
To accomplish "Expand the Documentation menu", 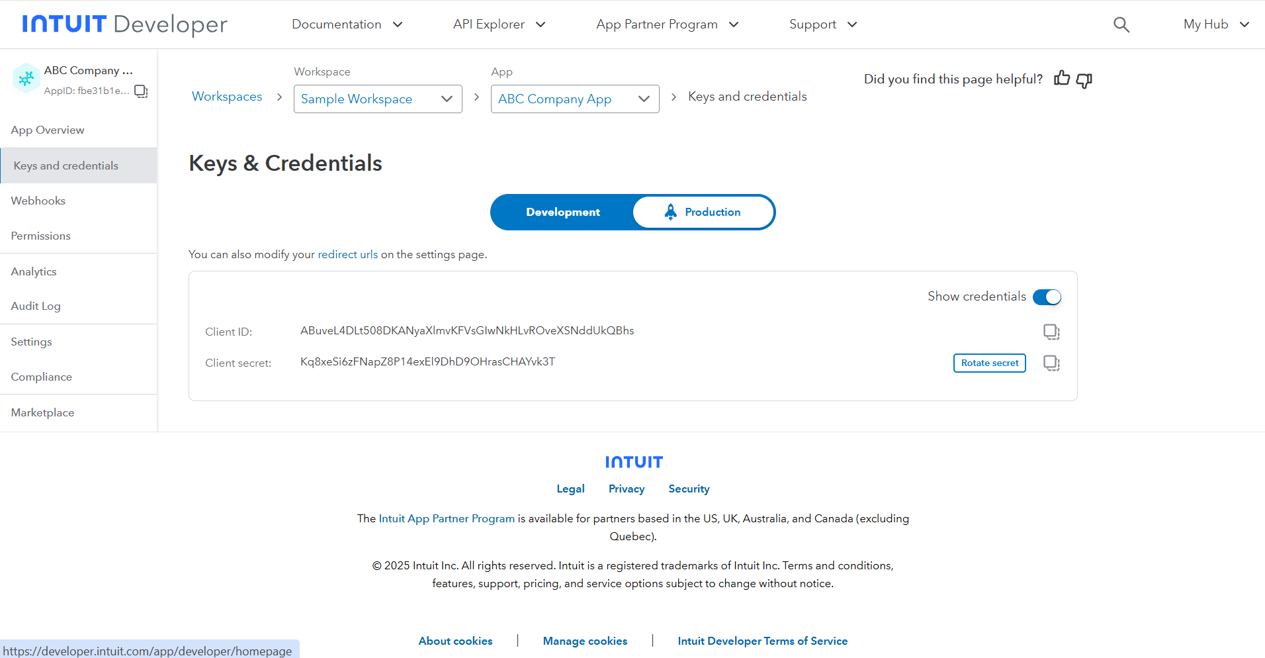I will pyautogui.click(x=347, y=24).
